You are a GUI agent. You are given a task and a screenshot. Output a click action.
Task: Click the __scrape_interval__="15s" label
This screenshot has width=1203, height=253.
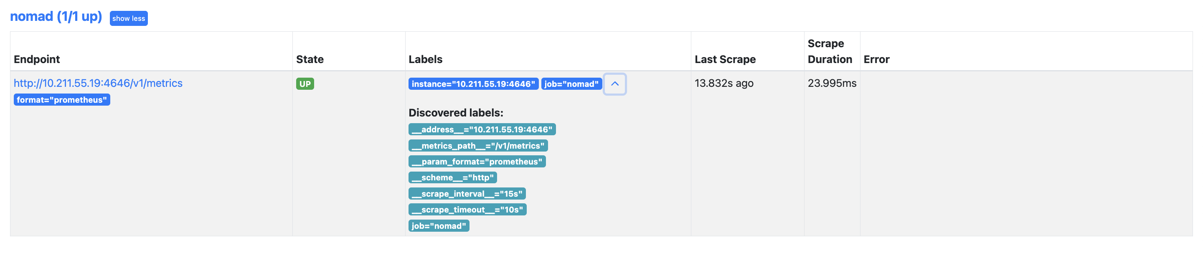tap(467, 194)
